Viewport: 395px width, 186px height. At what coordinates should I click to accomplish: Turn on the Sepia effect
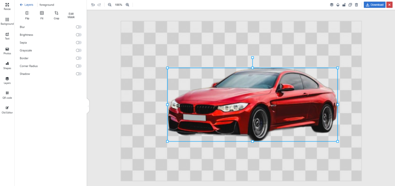click(79, 42)
